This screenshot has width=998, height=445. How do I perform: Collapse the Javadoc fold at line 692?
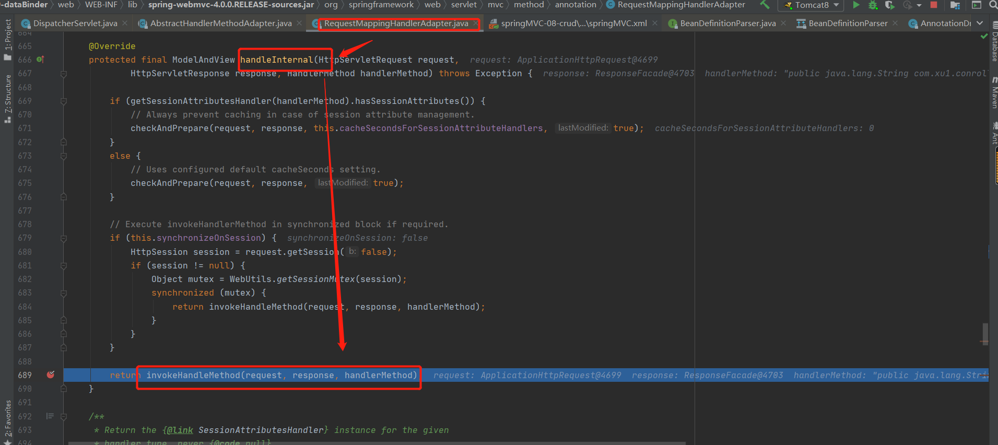pos(64,416)
